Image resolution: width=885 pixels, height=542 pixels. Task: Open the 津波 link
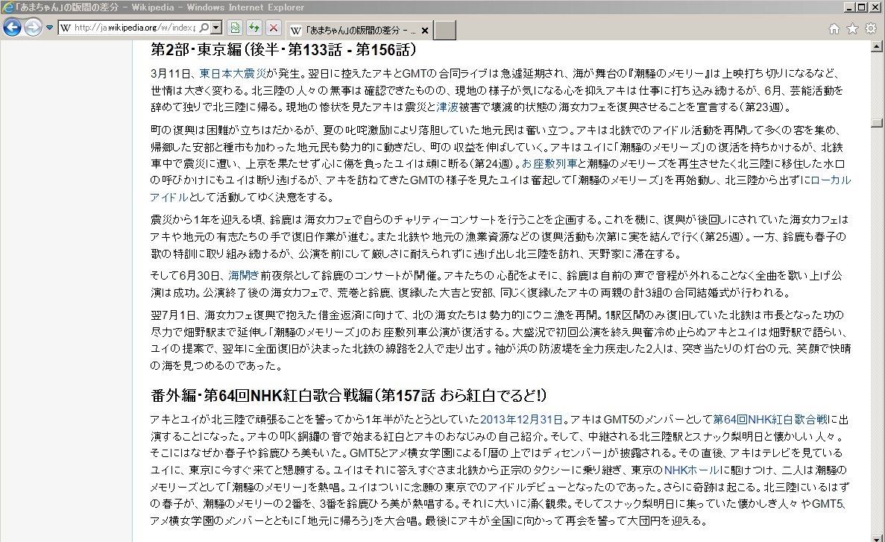pyautogui.click(x=447, y=107)
